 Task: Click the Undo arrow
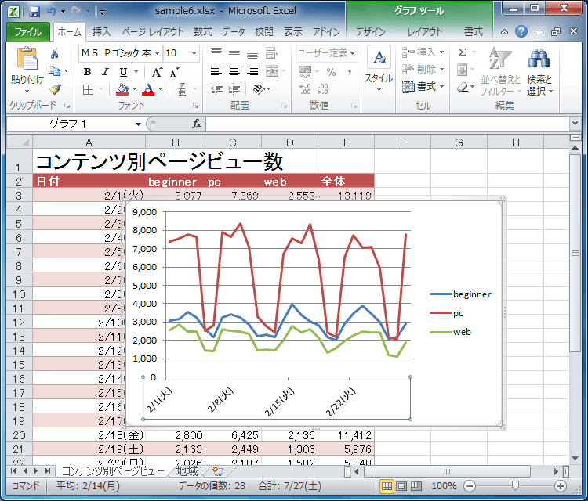pos(52,12)
